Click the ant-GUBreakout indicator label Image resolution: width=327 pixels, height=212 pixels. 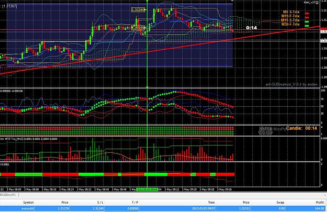tap(291, 84)
